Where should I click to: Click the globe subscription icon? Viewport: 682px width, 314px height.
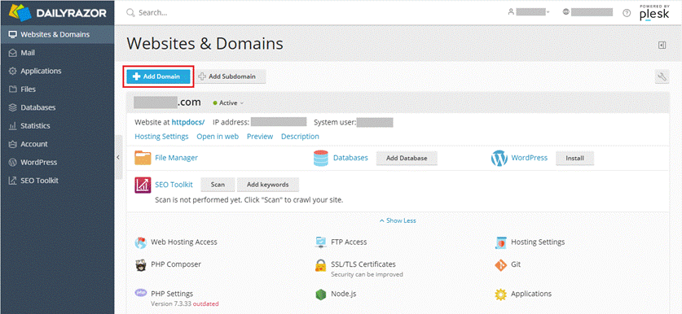[565, 12]
